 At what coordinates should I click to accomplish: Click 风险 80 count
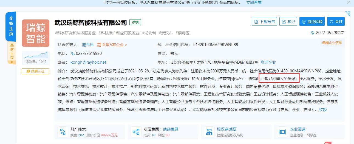[164, 135]
